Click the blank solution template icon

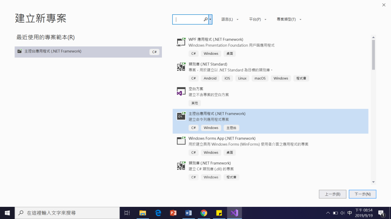click(181, 91)
